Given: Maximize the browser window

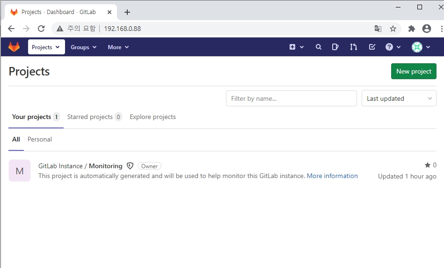Looking at the screenshot, I should click(420, 7).
